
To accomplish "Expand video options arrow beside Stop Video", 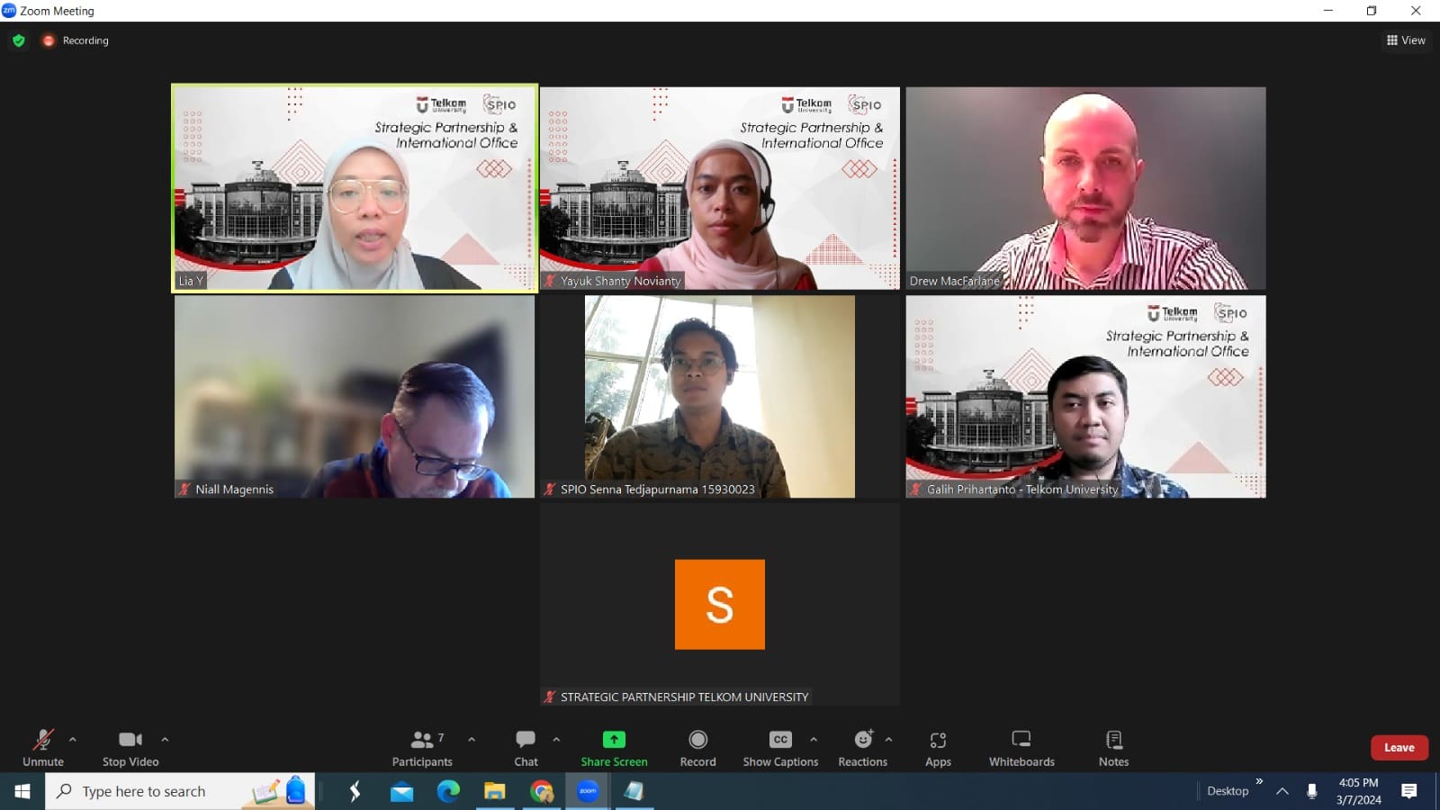I will 165,740.
